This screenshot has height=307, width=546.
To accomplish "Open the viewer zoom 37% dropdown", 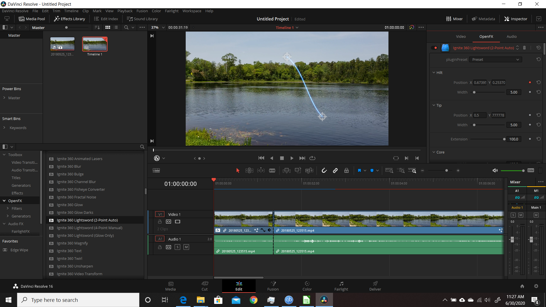I will pyautogui.click(x=163, y=28).
